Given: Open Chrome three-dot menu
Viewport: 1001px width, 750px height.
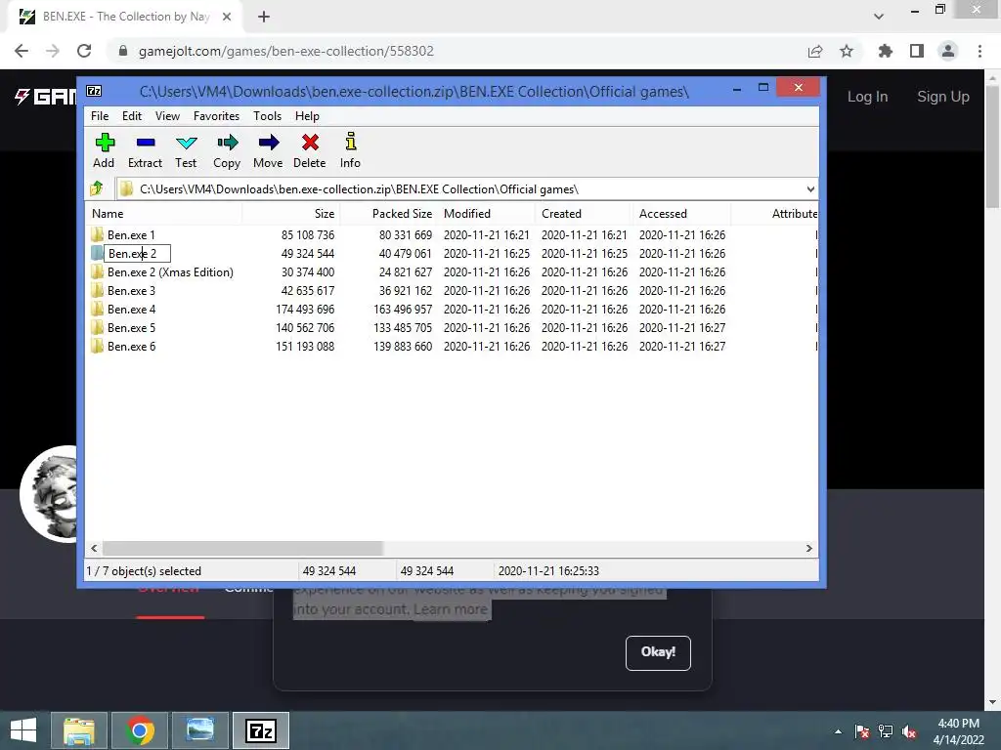Looking at the screenshot, I should coord(979,51).
